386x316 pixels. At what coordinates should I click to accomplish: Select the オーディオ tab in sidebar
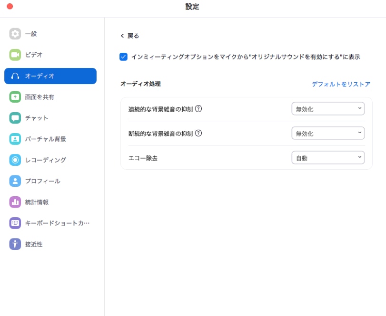[x=50, y=76]
